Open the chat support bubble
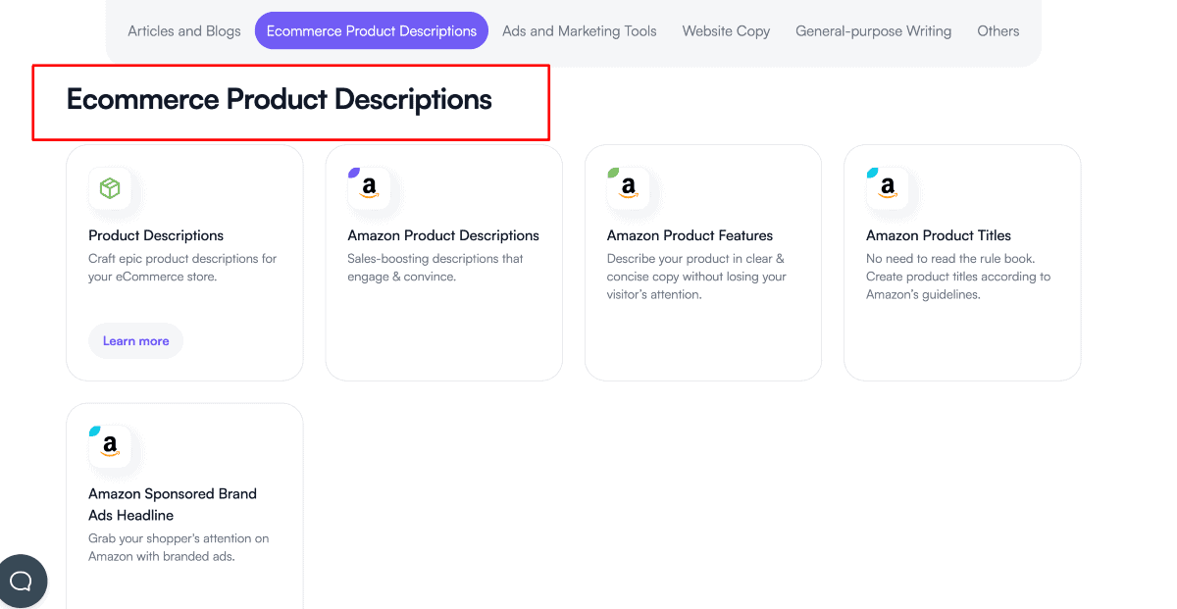 coord(21,581)
